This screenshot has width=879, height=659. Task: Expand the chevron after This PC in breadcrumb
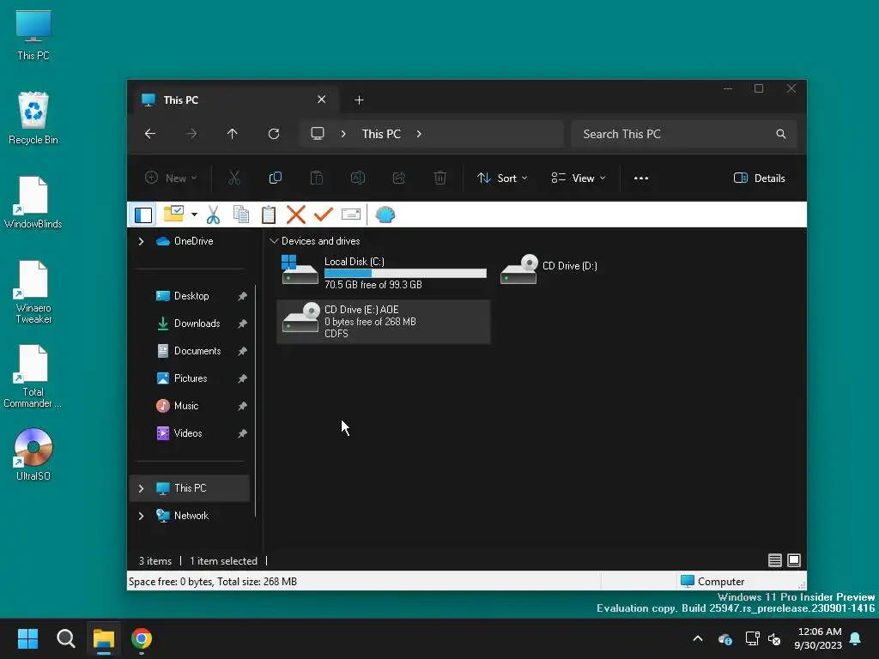pyautogui.click(x=419, y=134)
